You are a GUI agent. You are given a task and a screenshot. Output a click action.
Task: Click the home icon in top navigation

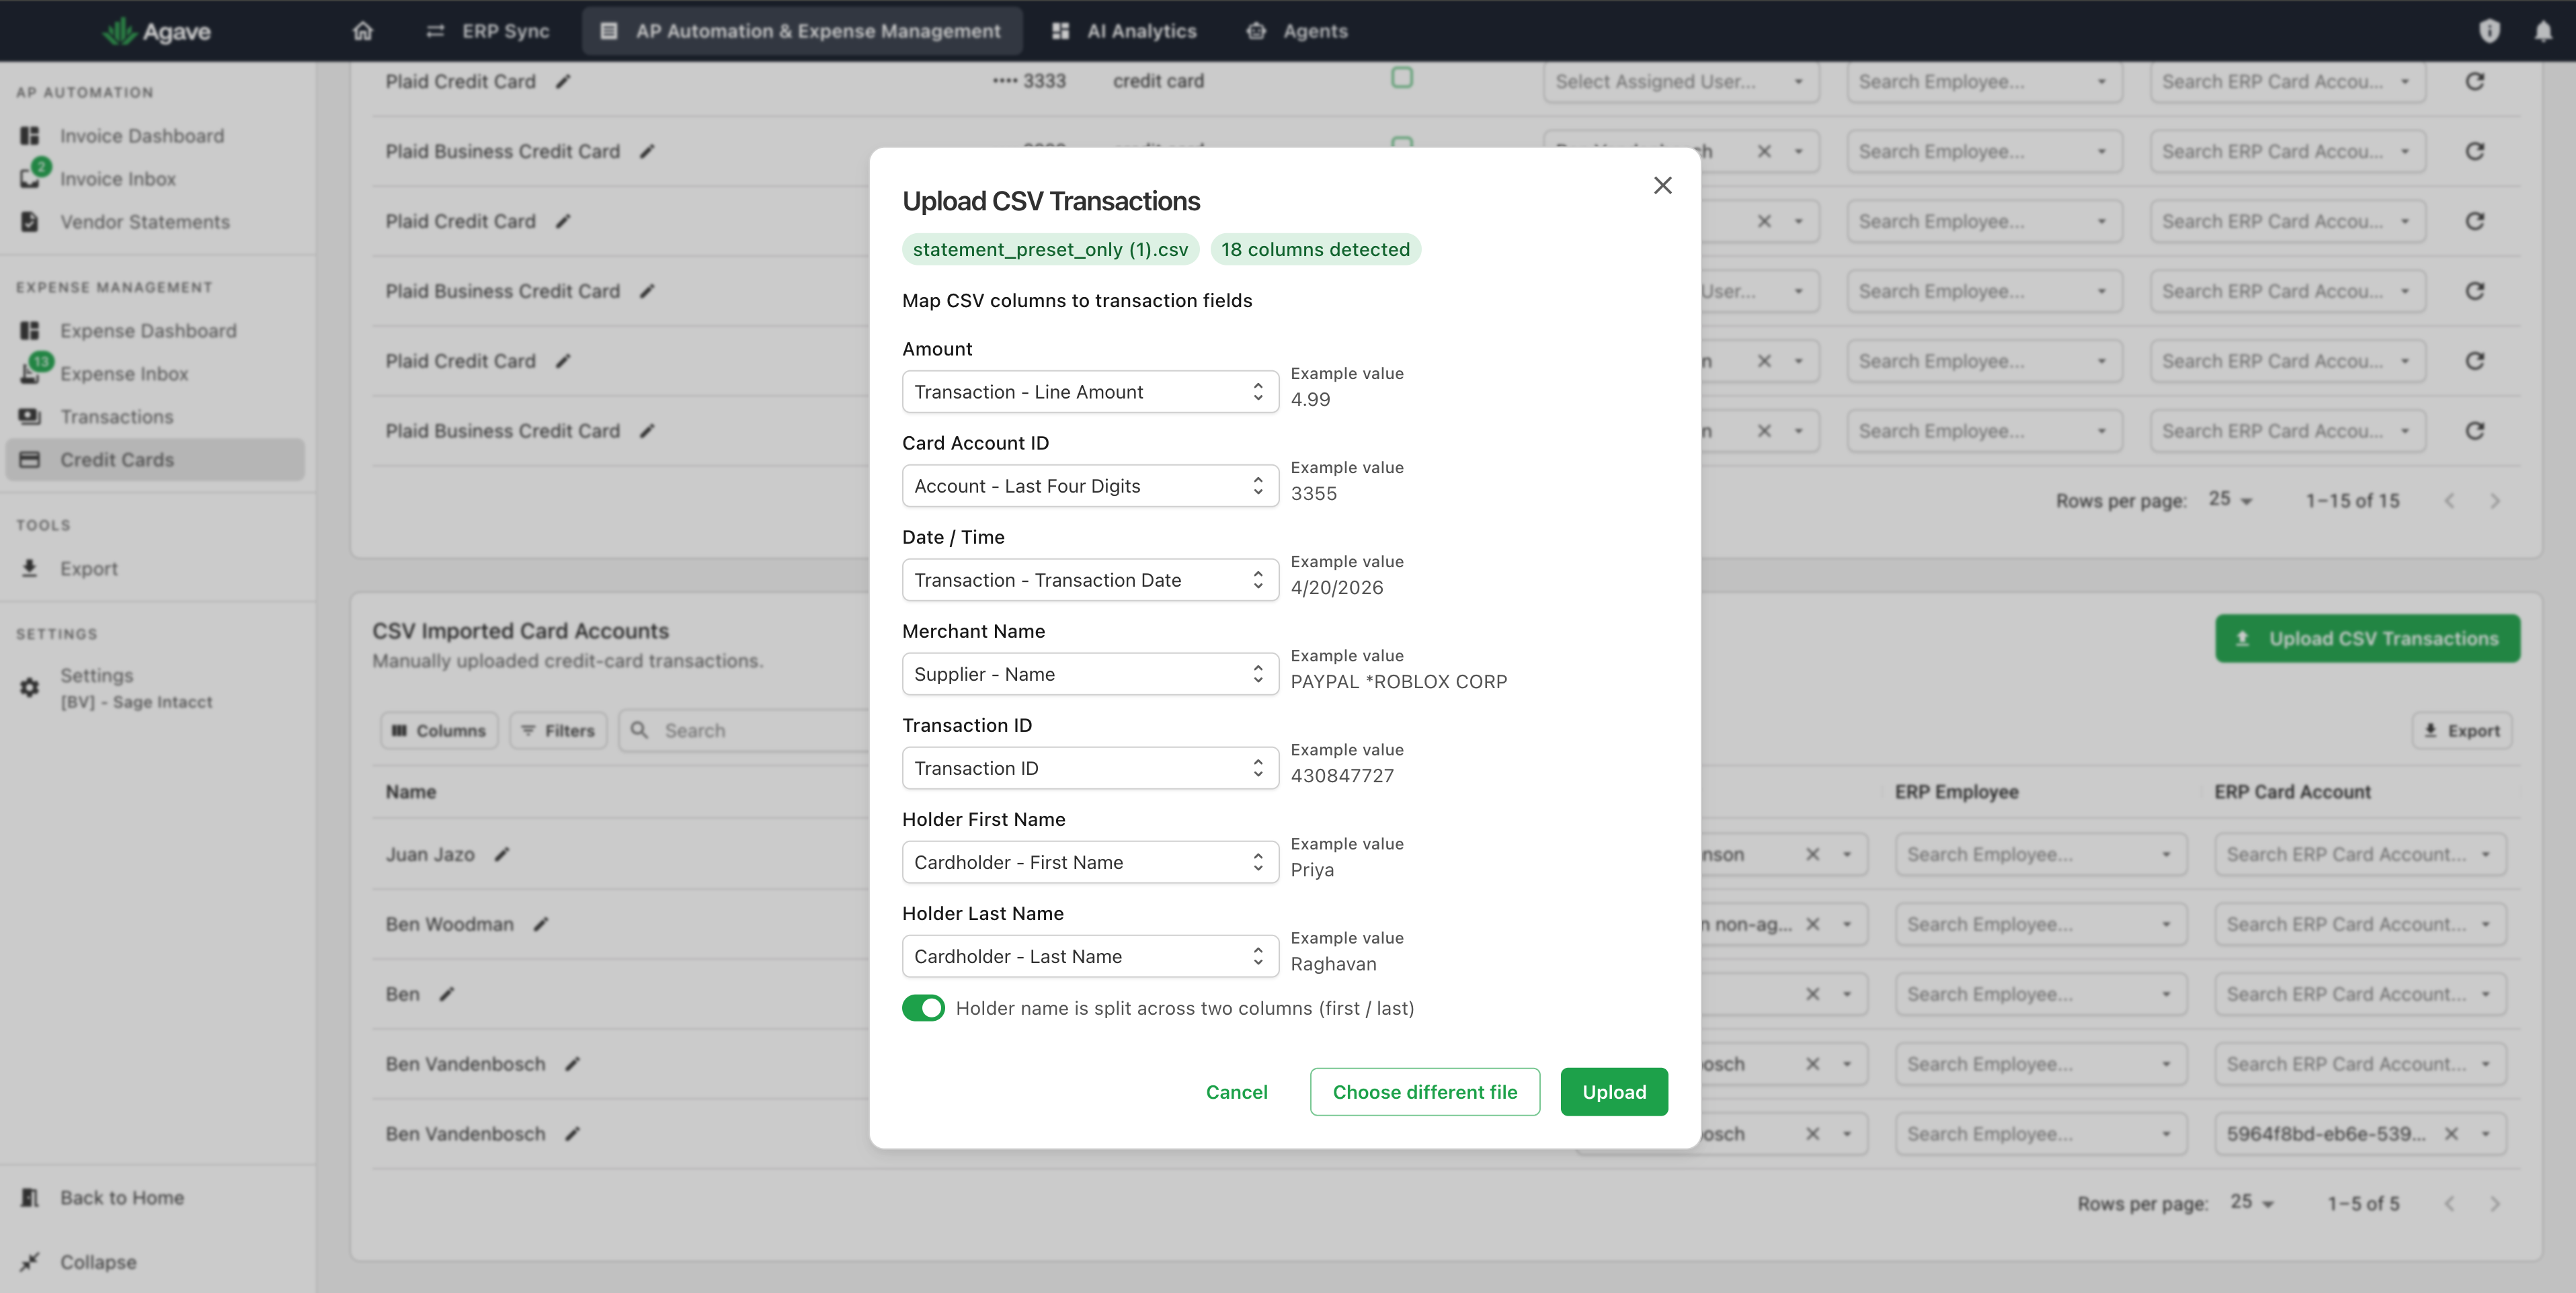363,31
